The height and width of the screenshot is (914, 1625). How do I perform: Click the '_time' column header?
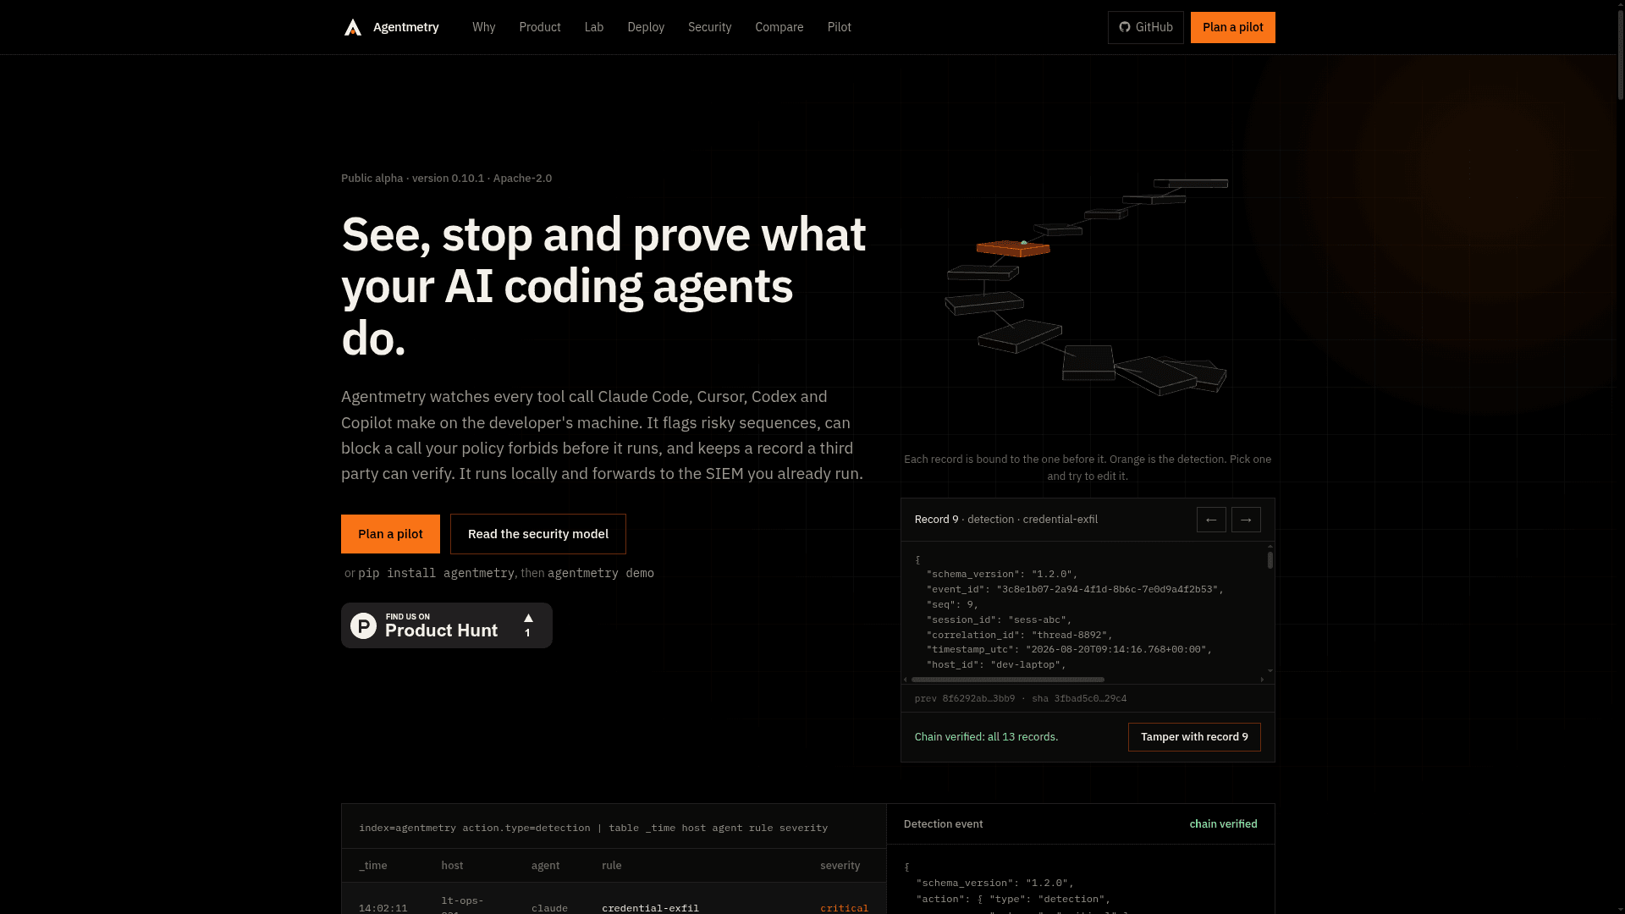coord(372,866)
